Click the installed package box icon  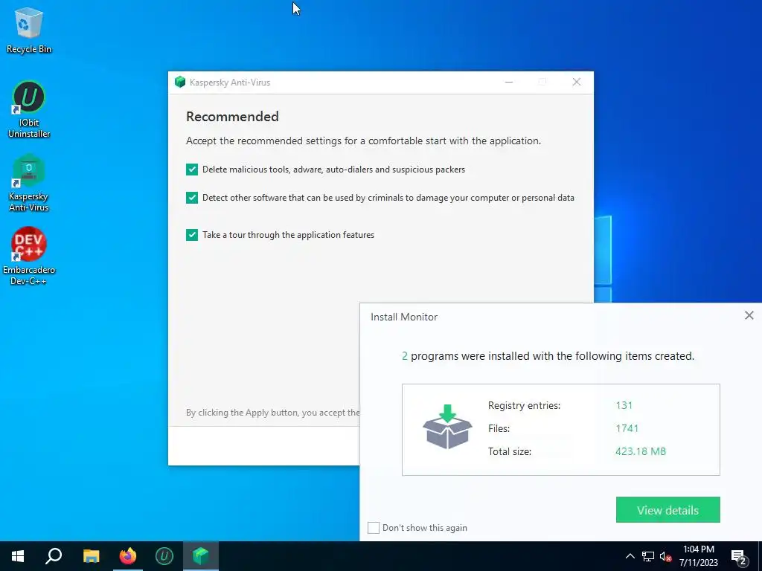tap(447, 428)
